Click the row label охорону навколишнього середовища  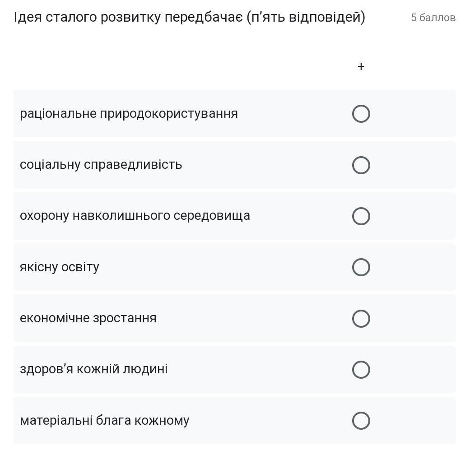[x=135, y=216]
